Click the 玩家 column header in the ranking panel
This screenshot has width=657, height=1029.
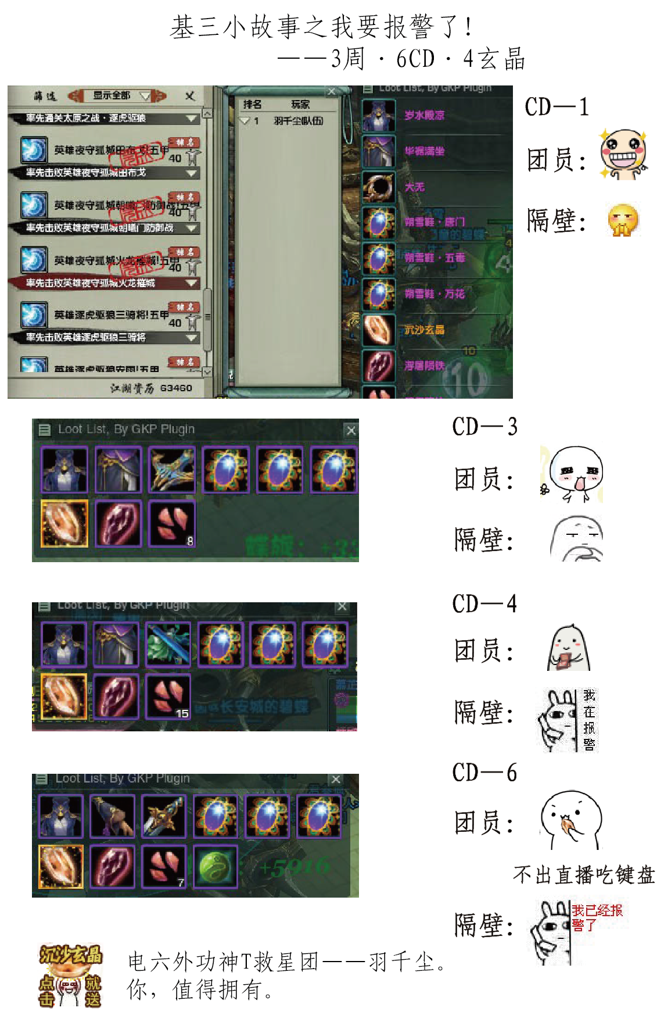tap(300, 105)
